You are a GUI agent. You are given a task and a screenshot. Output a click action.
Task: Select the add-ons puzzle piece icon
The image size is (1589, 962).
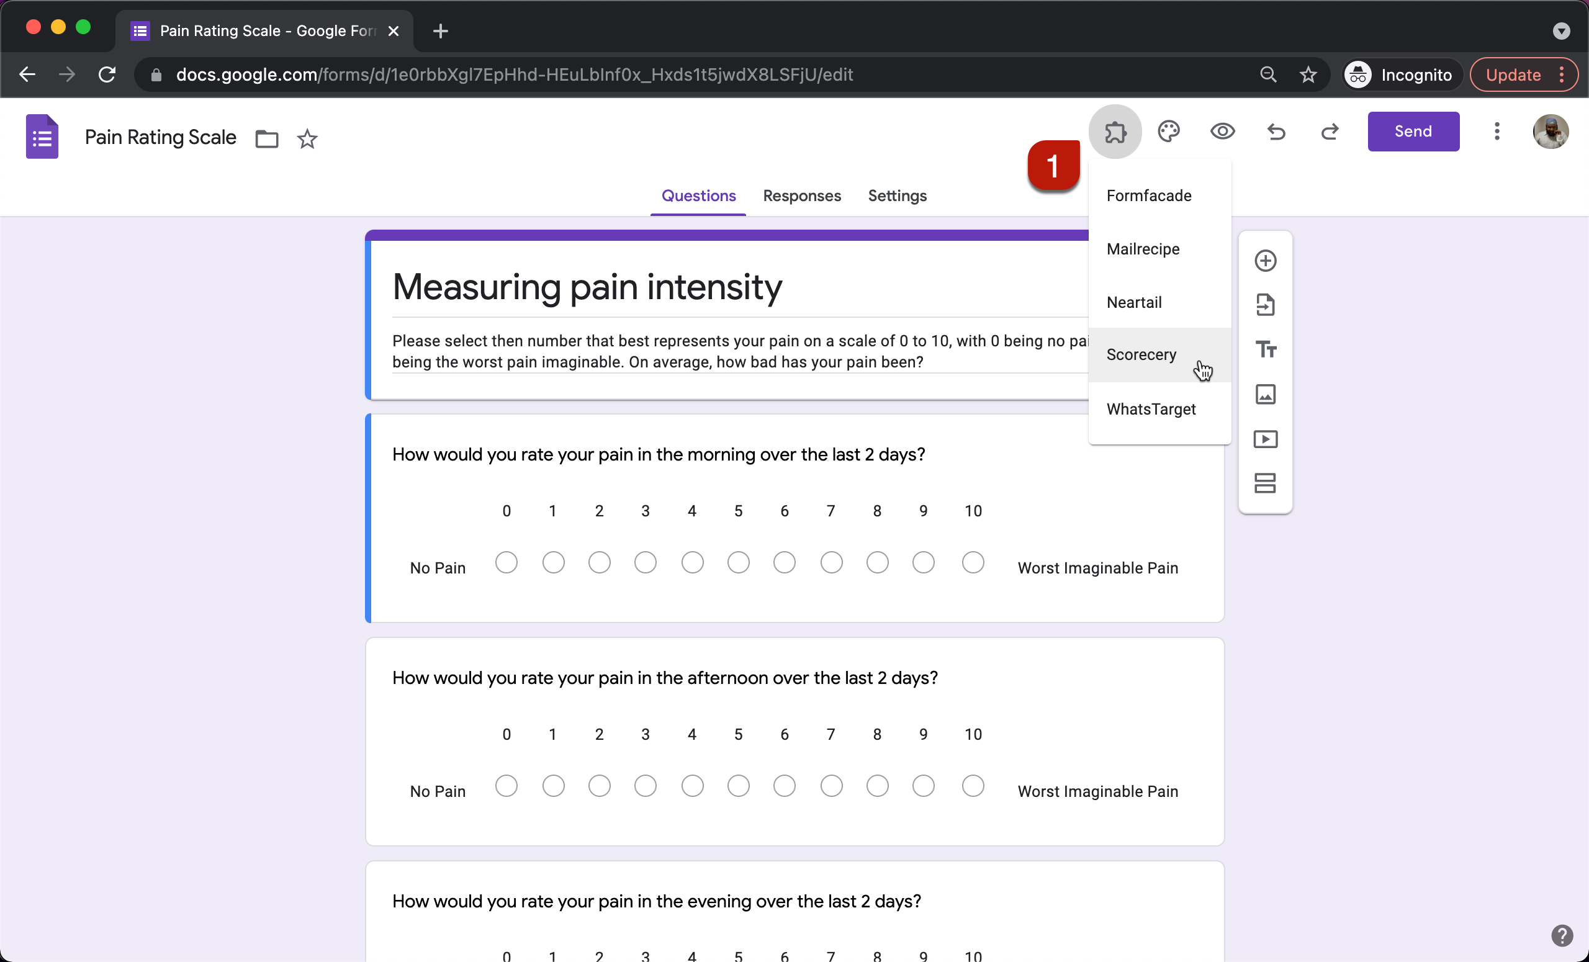coord(1115,132)
